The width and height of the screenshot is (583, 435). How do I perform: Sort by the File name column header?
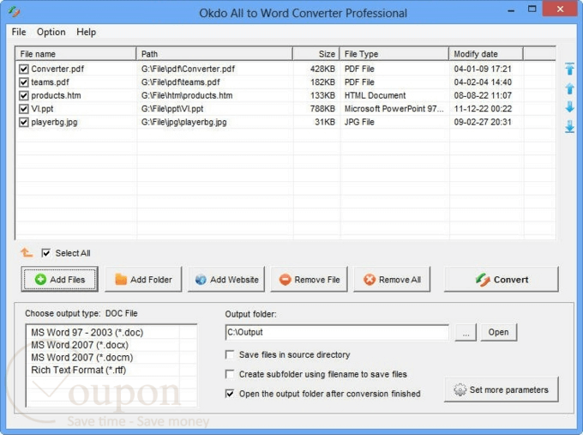click(x=75, y=53)
